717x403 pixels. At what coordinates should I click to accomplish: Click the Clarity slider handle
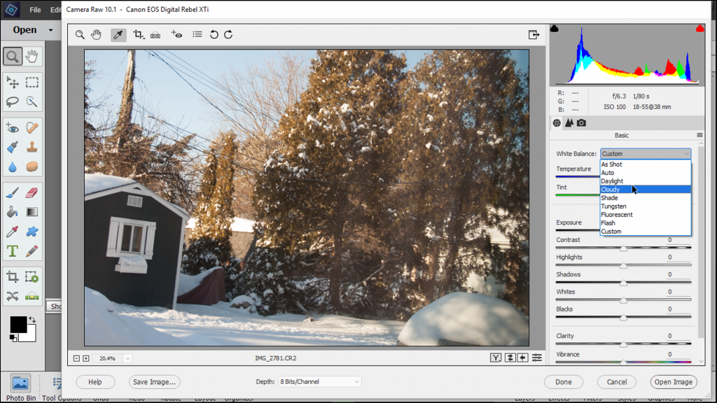tap(623, 344)
